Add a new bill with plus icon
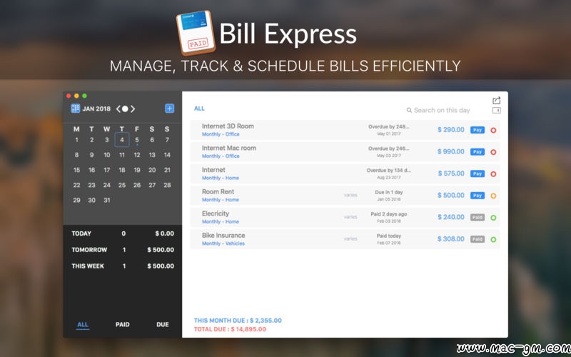The height and width of the screenshot is (357, 571). pos(169,109)
